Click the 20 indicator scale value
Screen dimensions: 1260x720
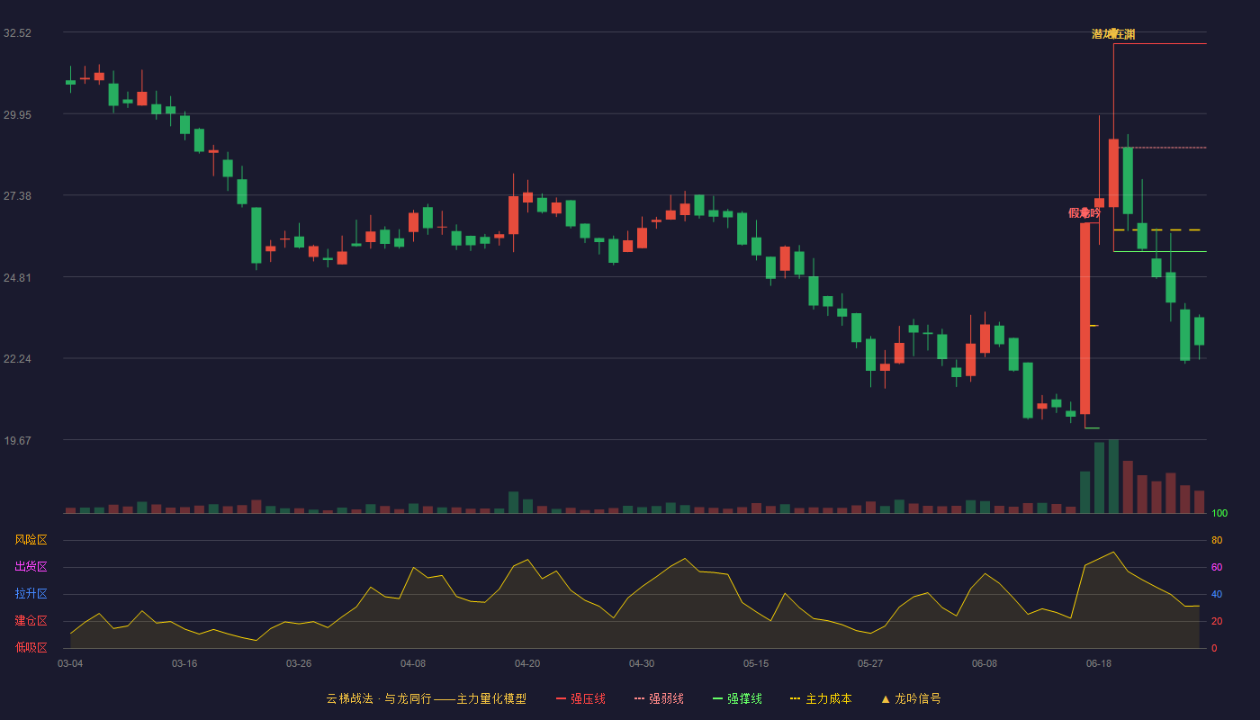coord(1217,621)
